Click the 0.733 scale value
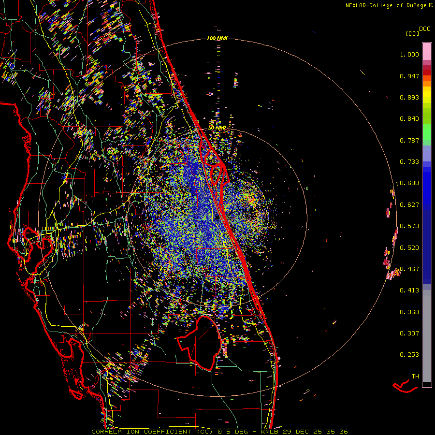The width and height of the screenshot is (435, 435). [x=409, y=162]
